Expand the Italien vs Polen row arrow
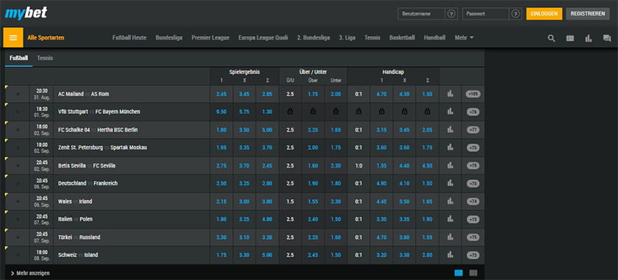The width and height of the screenshot is (618, 280). point(18,219)
